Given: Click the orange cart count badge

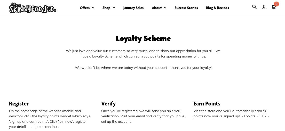Looking at the screenshot, I should pyautogui.click(x=276, y=4).
